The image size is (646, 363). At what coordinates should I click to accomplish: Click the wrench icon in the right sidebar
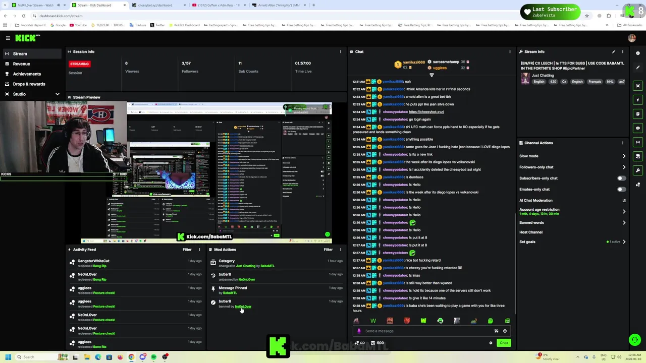pos(638,170)
